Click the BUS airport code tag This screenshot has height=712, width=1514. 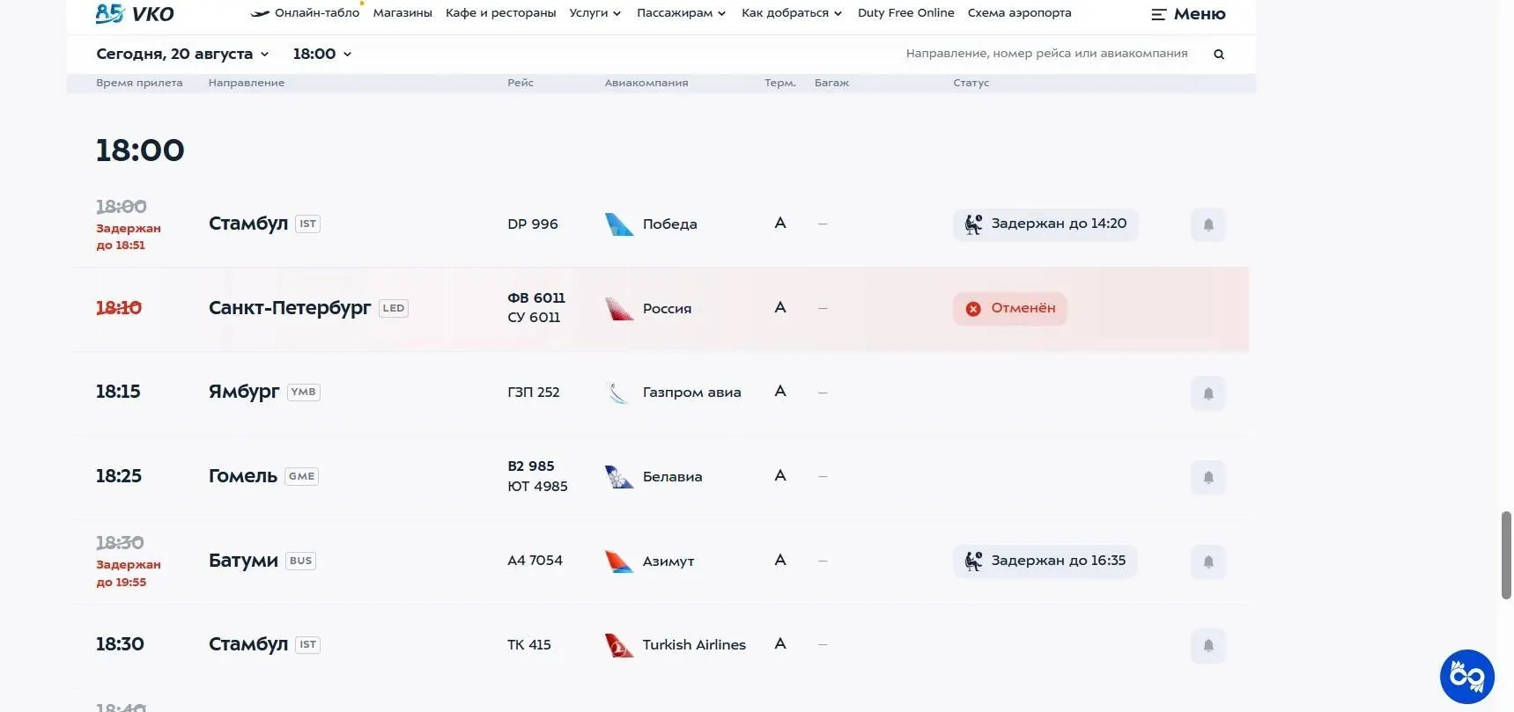(300, 562)
